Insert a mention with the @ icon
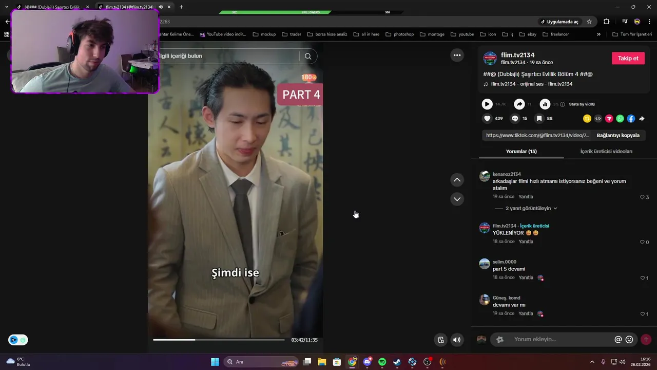 click(x=618, y=340)
